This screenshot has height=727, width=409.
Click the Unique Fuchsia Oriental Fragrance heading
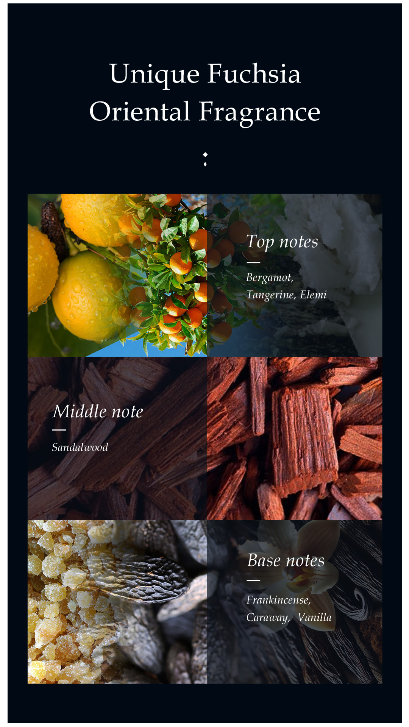[205, 93]
